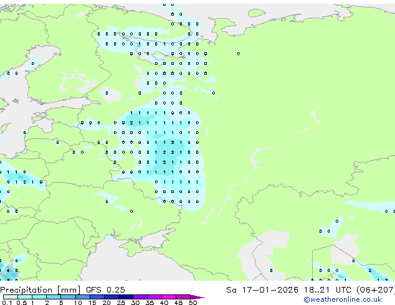
Task: Click the legend label '50'
Action: click(x=193, y=303)
